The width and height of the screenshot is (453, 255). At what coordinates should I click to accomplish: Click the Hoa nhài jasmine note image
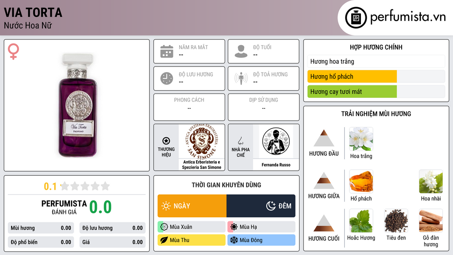pos(431,182)
